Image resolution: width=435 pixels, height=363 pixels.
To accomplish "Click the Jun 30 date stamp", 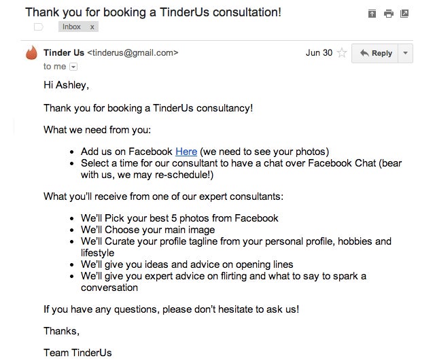I will [x=319, y=52].
